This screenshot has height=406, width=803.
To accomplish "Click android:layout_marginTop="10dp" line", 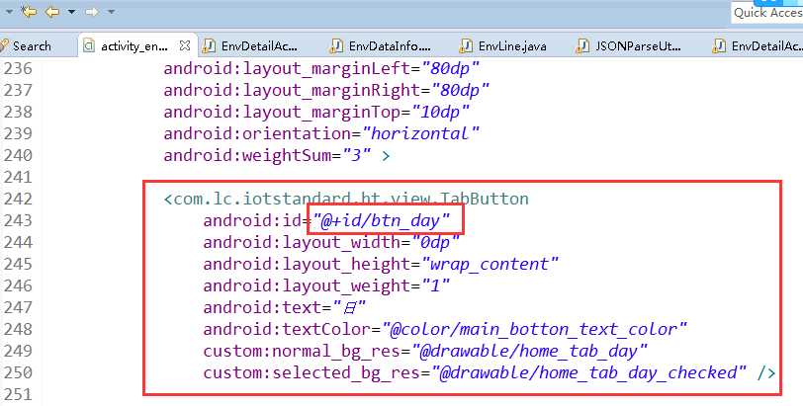I will pyautogui.click(x=316, y=112).
